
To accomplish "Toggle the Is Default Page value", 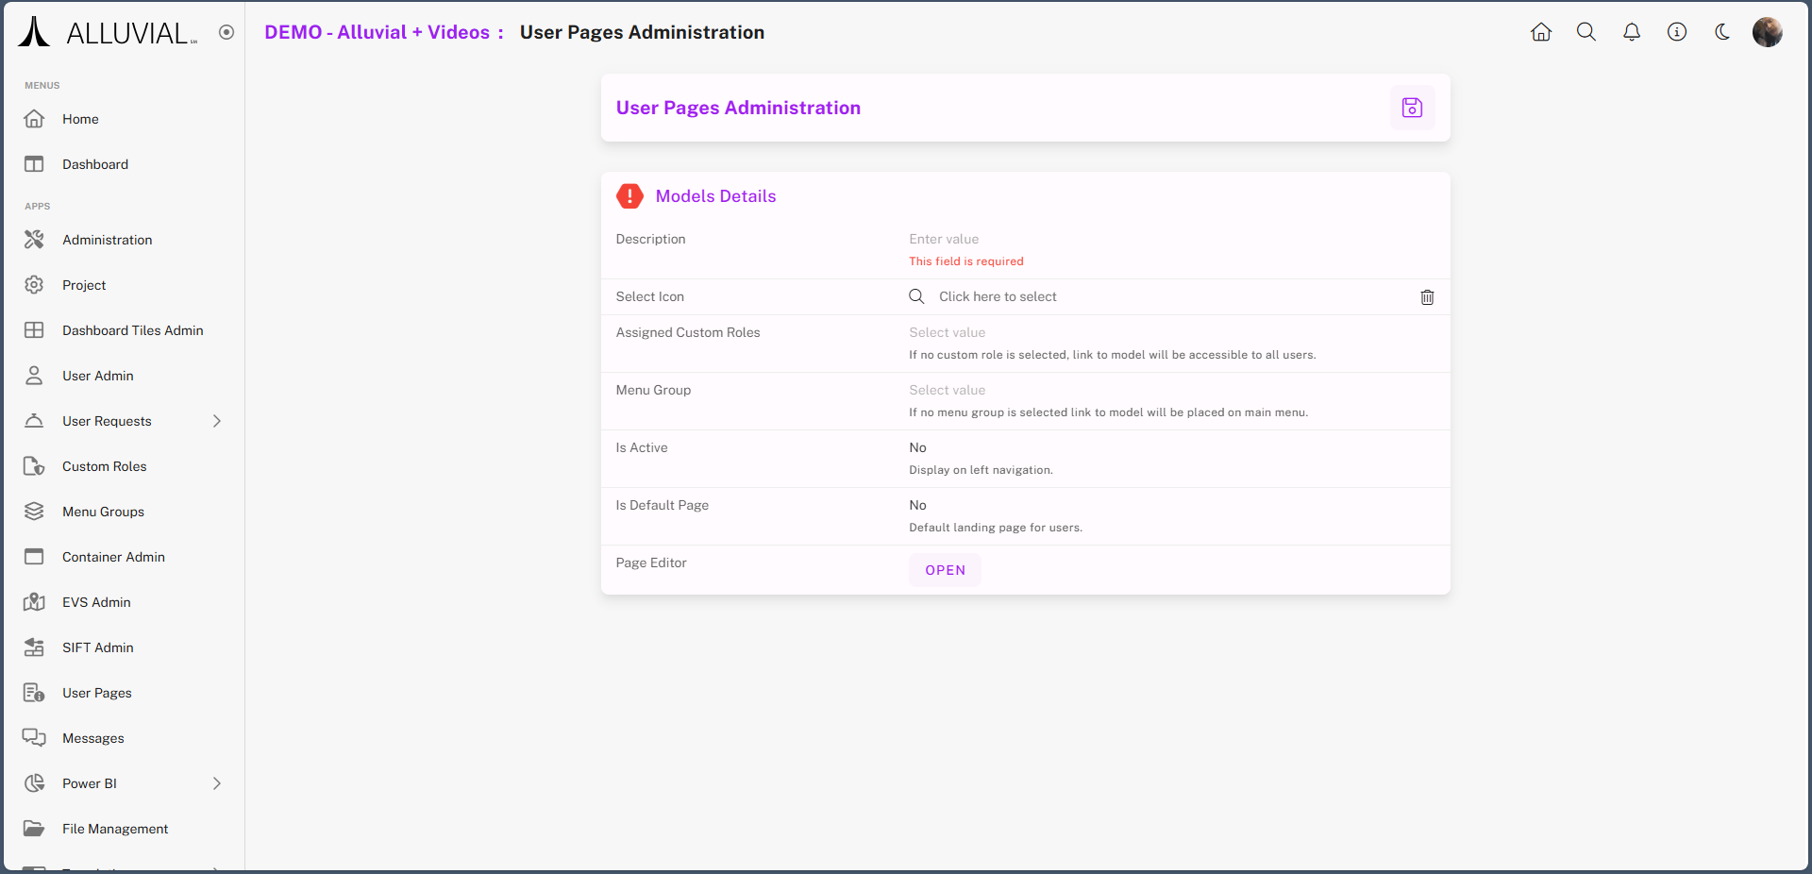I will [917, 505].
